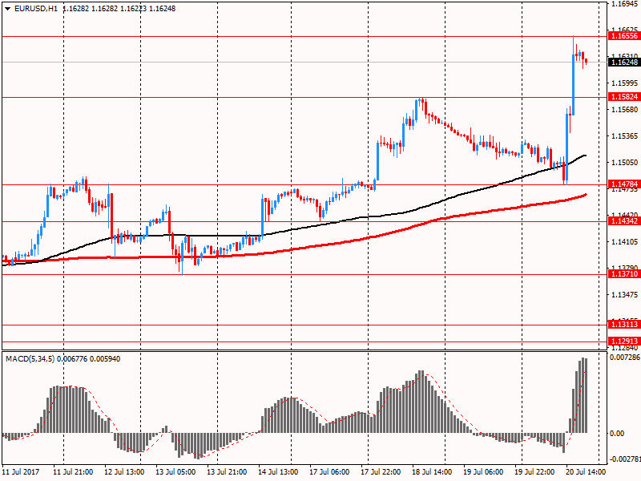Click the 19 Jul 22:00 time axis label
The image size is (641, 481).
534,472
